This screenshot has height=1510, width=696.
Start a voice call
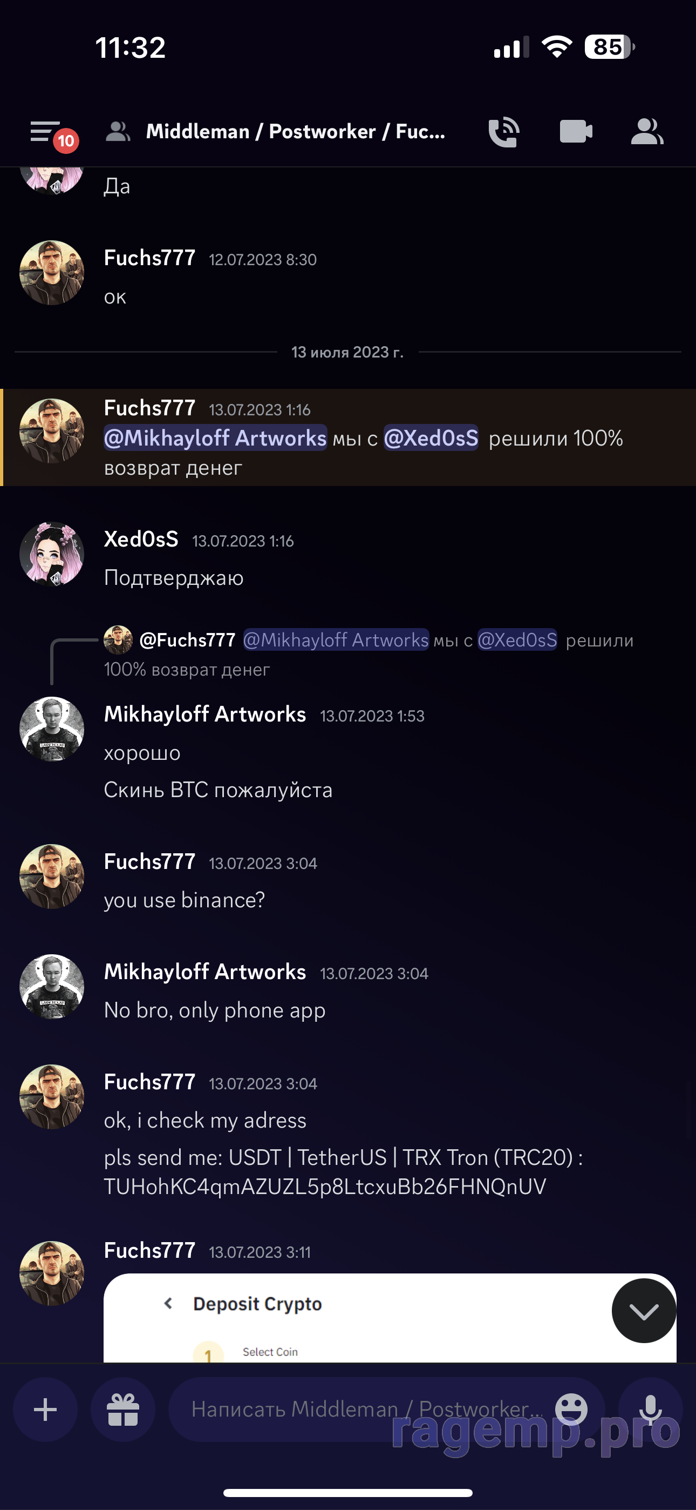pyautogui.click(x=504, y=132)
